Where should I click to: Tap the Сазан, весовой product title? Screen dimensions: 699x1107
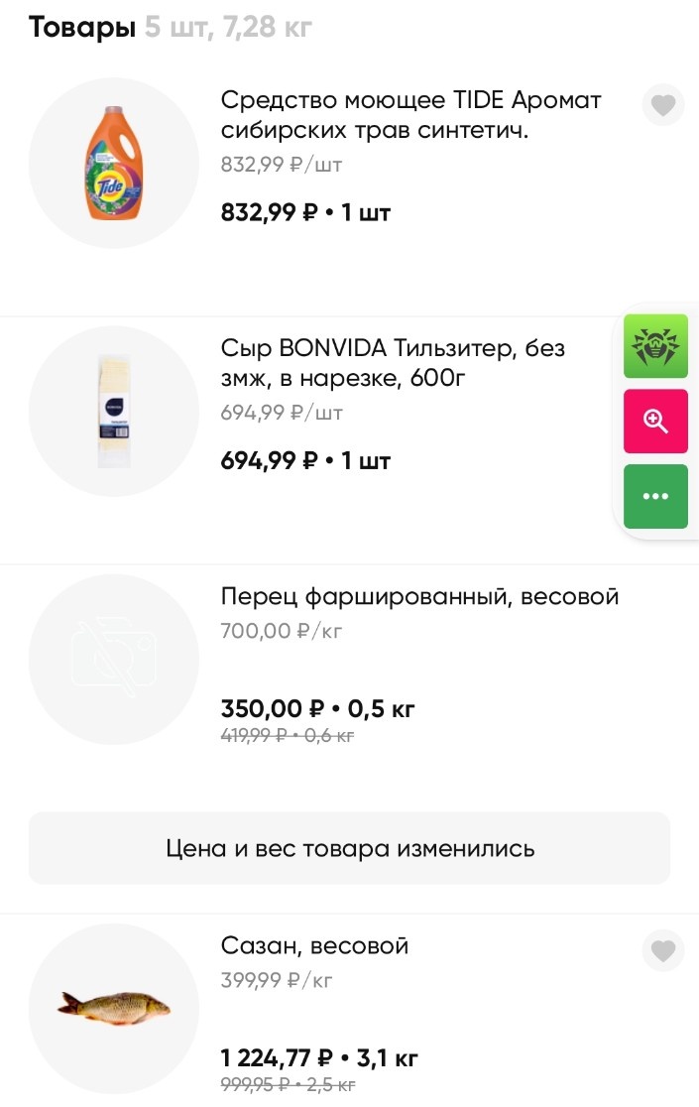click(314, 945)
